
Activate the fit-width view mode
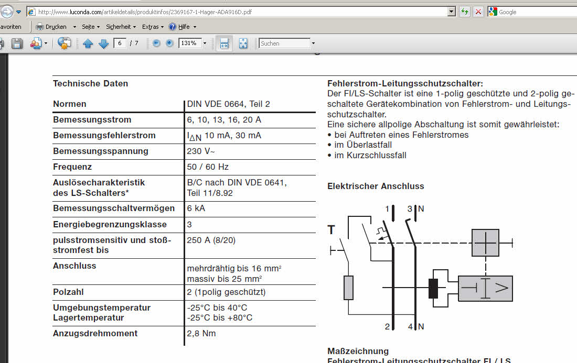coord(224,43)
